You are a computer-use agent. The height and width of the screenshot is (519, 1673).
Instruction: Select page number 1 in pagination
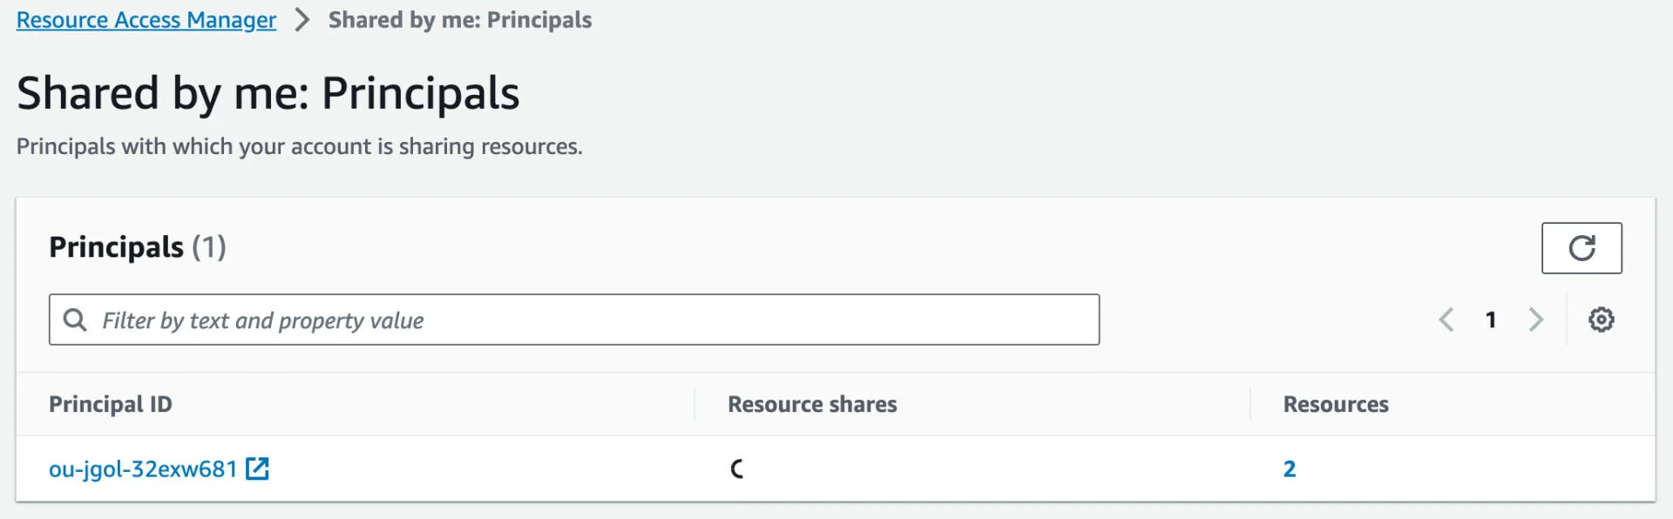(1491, 320)
